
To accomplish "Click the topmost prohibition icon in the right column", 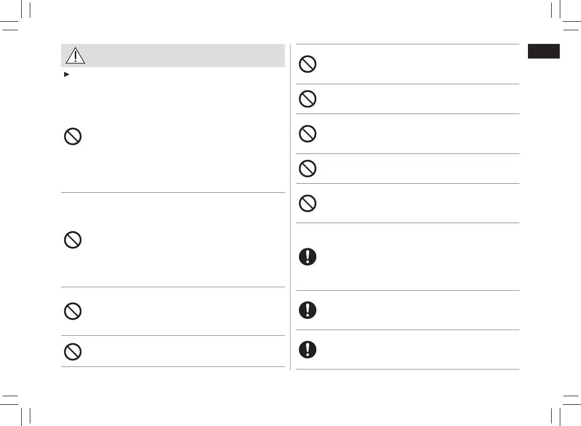I will pos(308,64).
